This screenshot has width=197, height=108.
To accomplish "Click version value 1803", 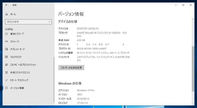I will (x=79, y=95).
